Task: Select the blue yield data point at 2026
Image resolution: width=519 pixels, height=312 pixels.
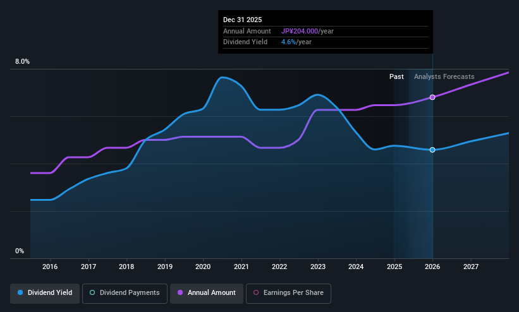Action: coord(432,150)
